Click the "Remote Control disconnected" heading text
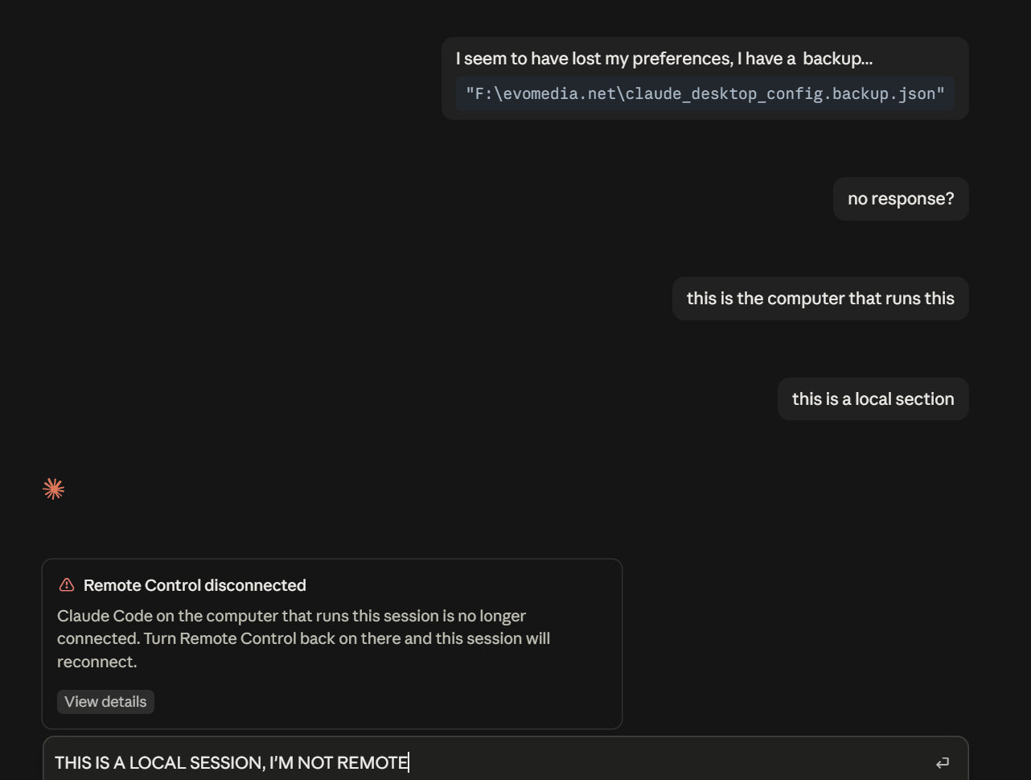 click(195, 585)
